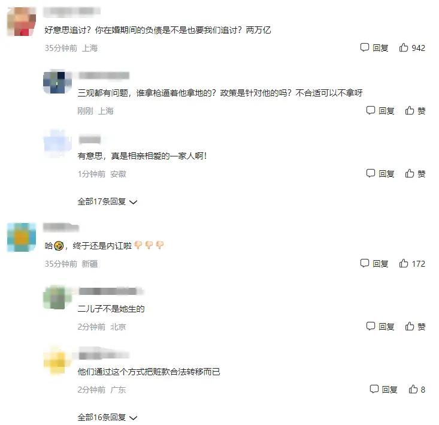Reply to the 赃款合法转移 comment

pyautogui.click(x=383, y=390)
